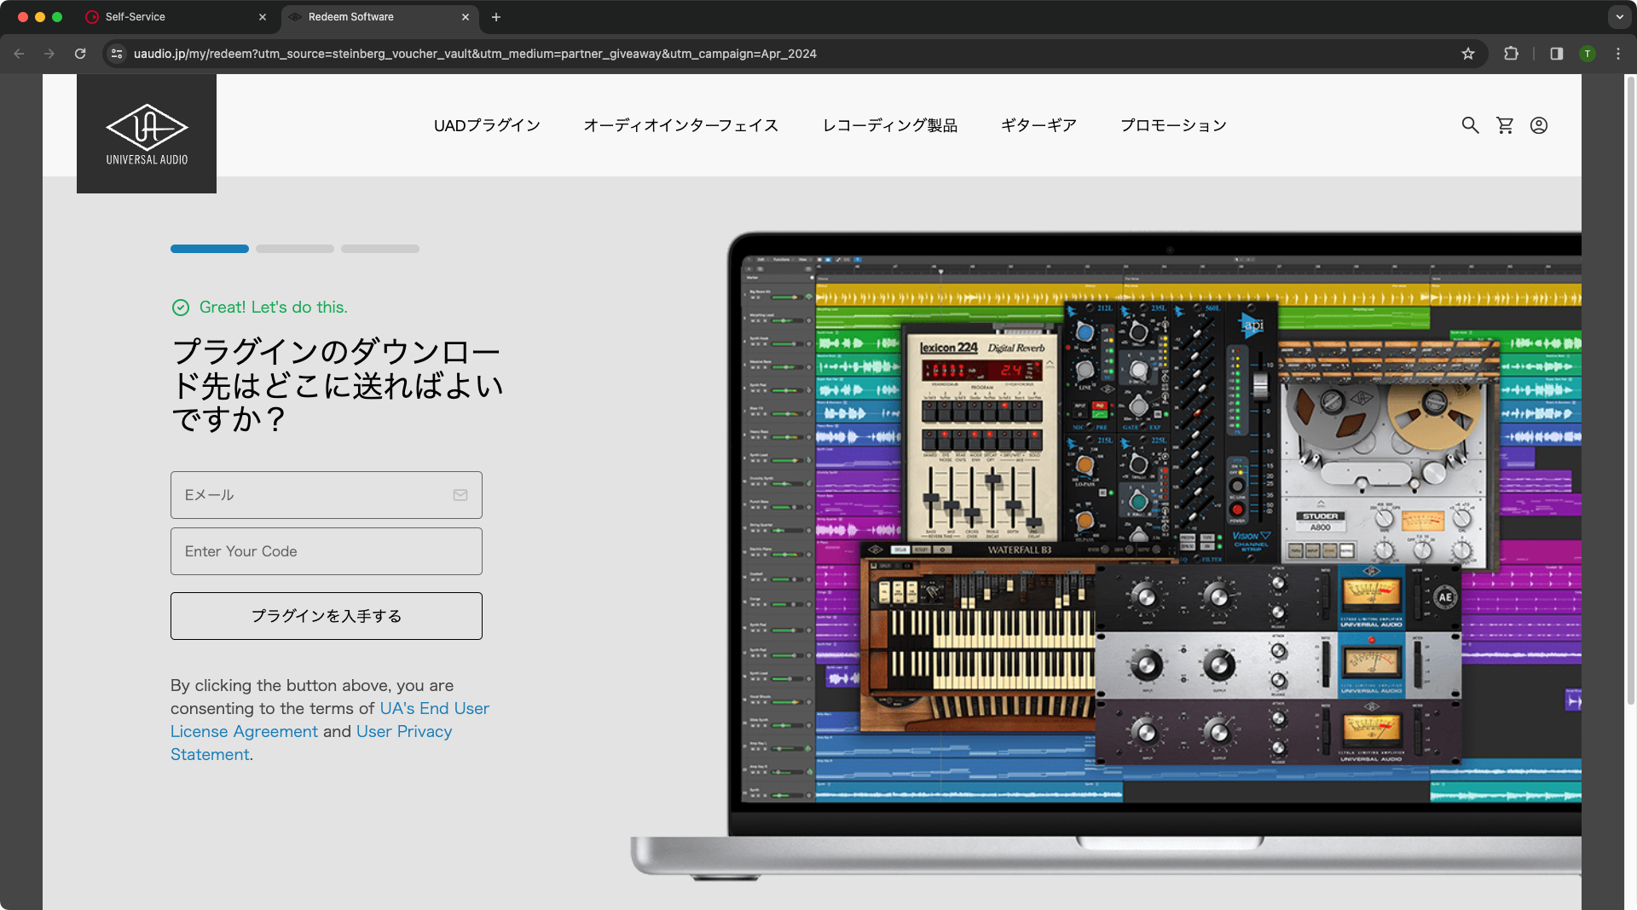The image size is (1637, 910).
Task: Select the Redeem Software tab
Action: click(379, 17)
